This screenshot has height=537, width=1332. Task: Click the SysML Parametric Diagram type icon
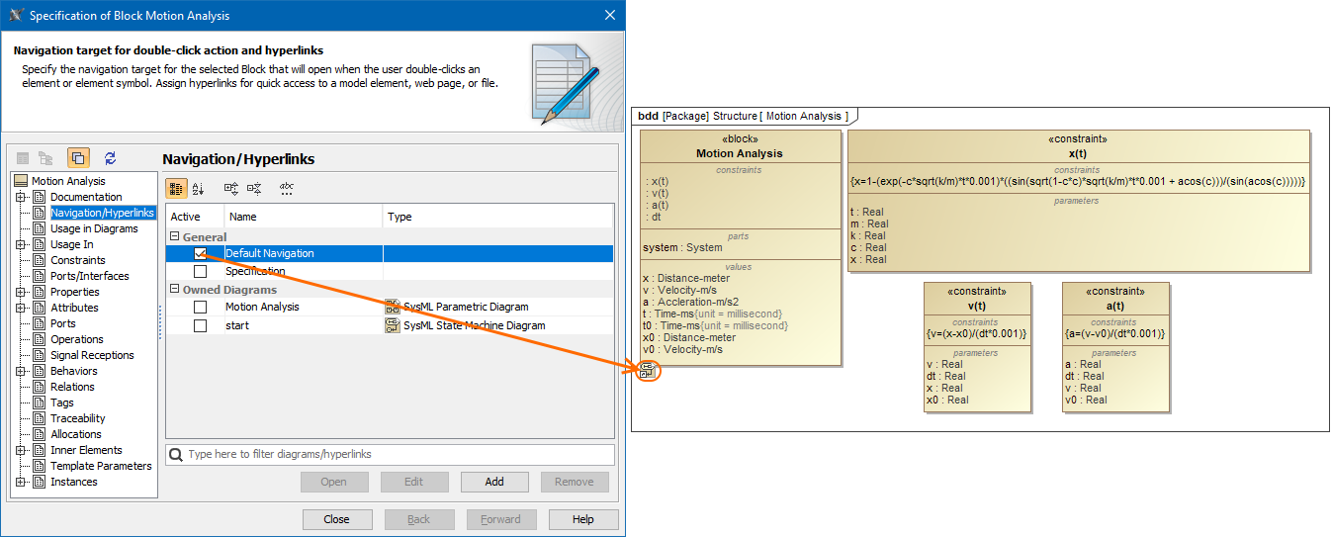pyautogui.click(x=393, y=307)
